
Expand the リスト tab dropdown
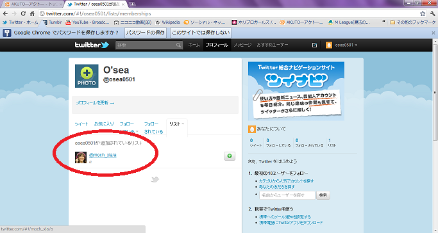(183, 124)
